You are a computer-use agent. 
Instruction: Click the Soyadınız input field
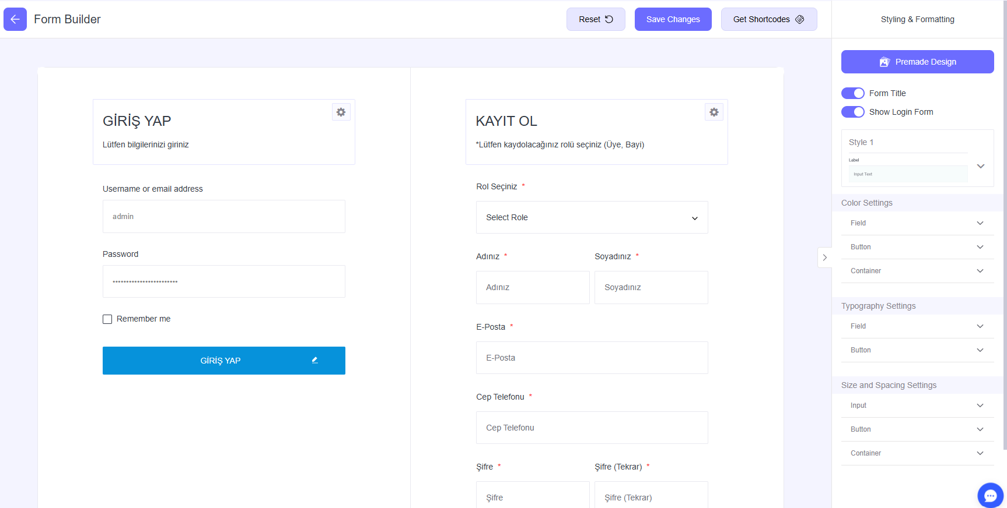(x=651, y=287)
